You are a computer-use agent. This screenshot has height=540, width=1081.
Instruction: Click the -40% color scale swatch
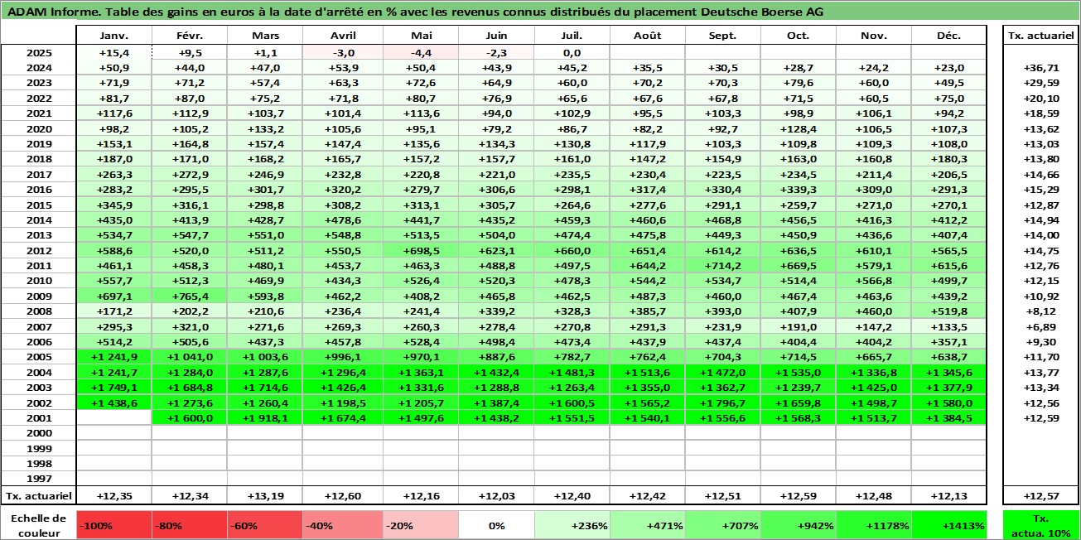[x=341, y=525]
